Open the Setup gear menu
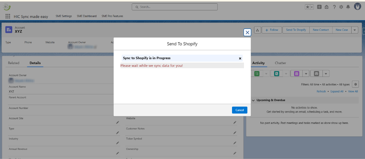This screenshot has height=159, width=365. point(341,7)
